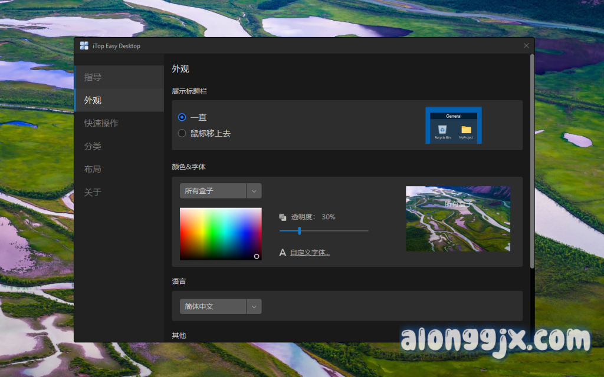The image size is (604, 377).
Task: Select the 一直 radio button
Action: tap(182, 117)
